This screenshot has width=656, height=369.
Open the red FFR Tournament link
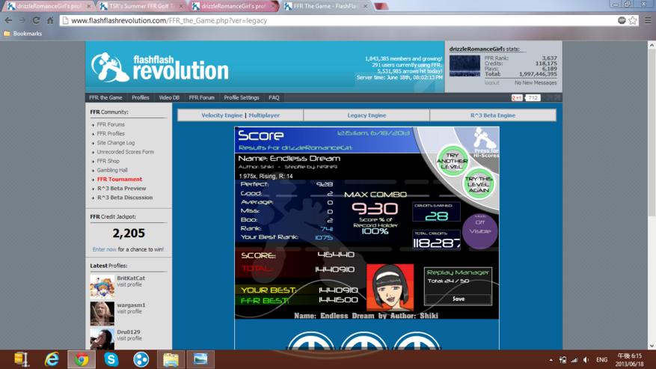[x=120, y=180]
